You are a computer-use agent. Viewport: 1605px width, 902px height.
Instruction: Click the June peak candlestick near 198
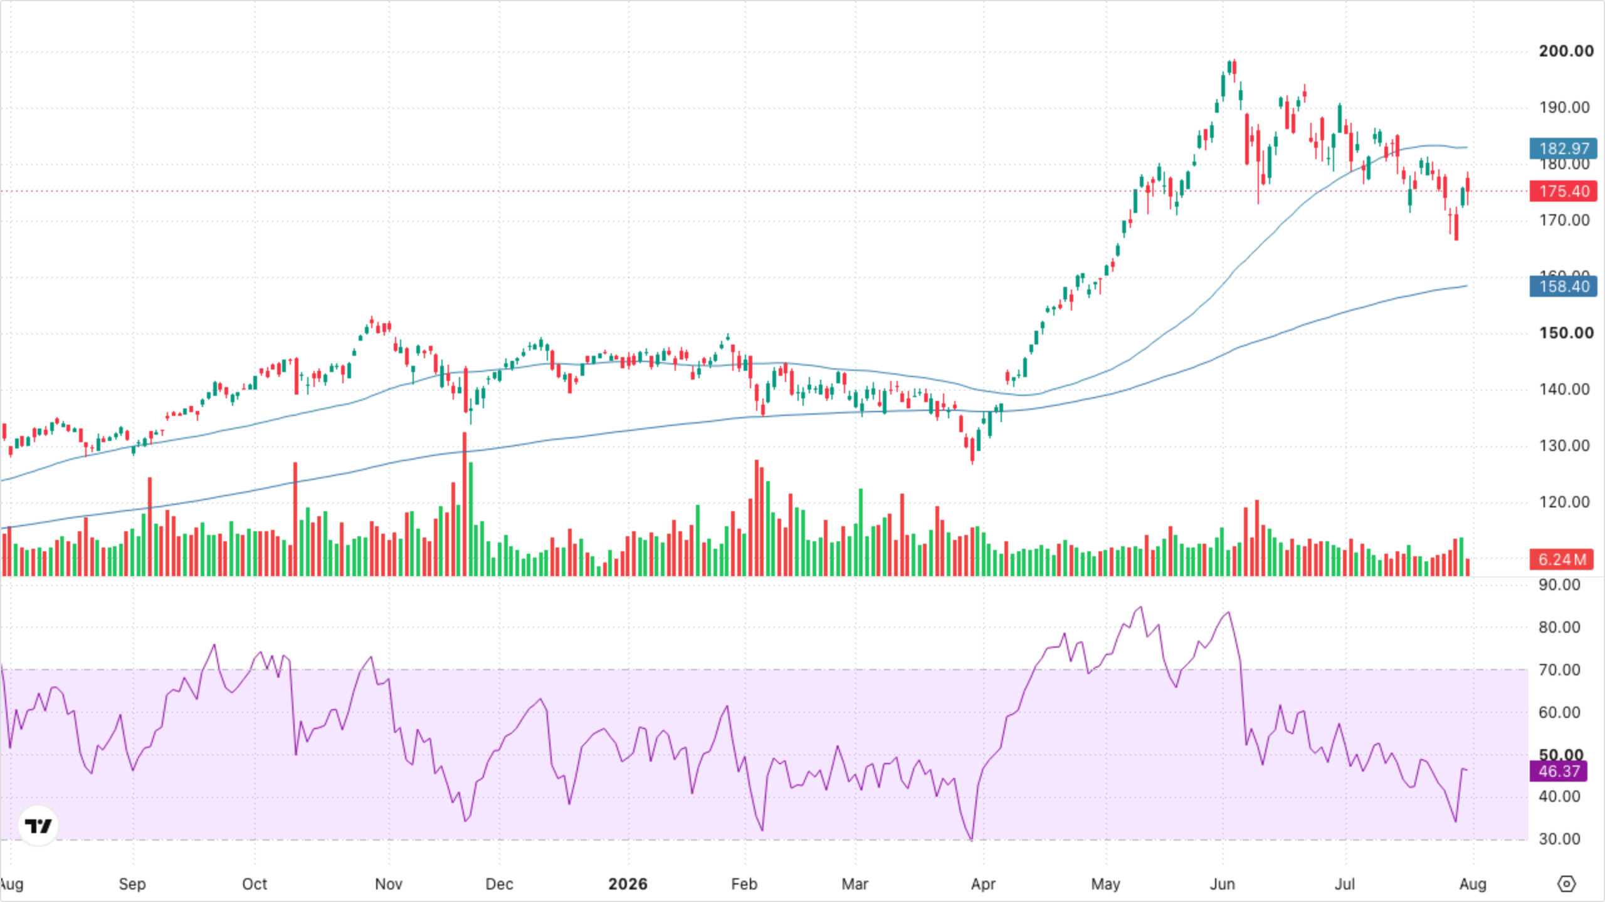pyautogui.click(x=1234, y=70)
